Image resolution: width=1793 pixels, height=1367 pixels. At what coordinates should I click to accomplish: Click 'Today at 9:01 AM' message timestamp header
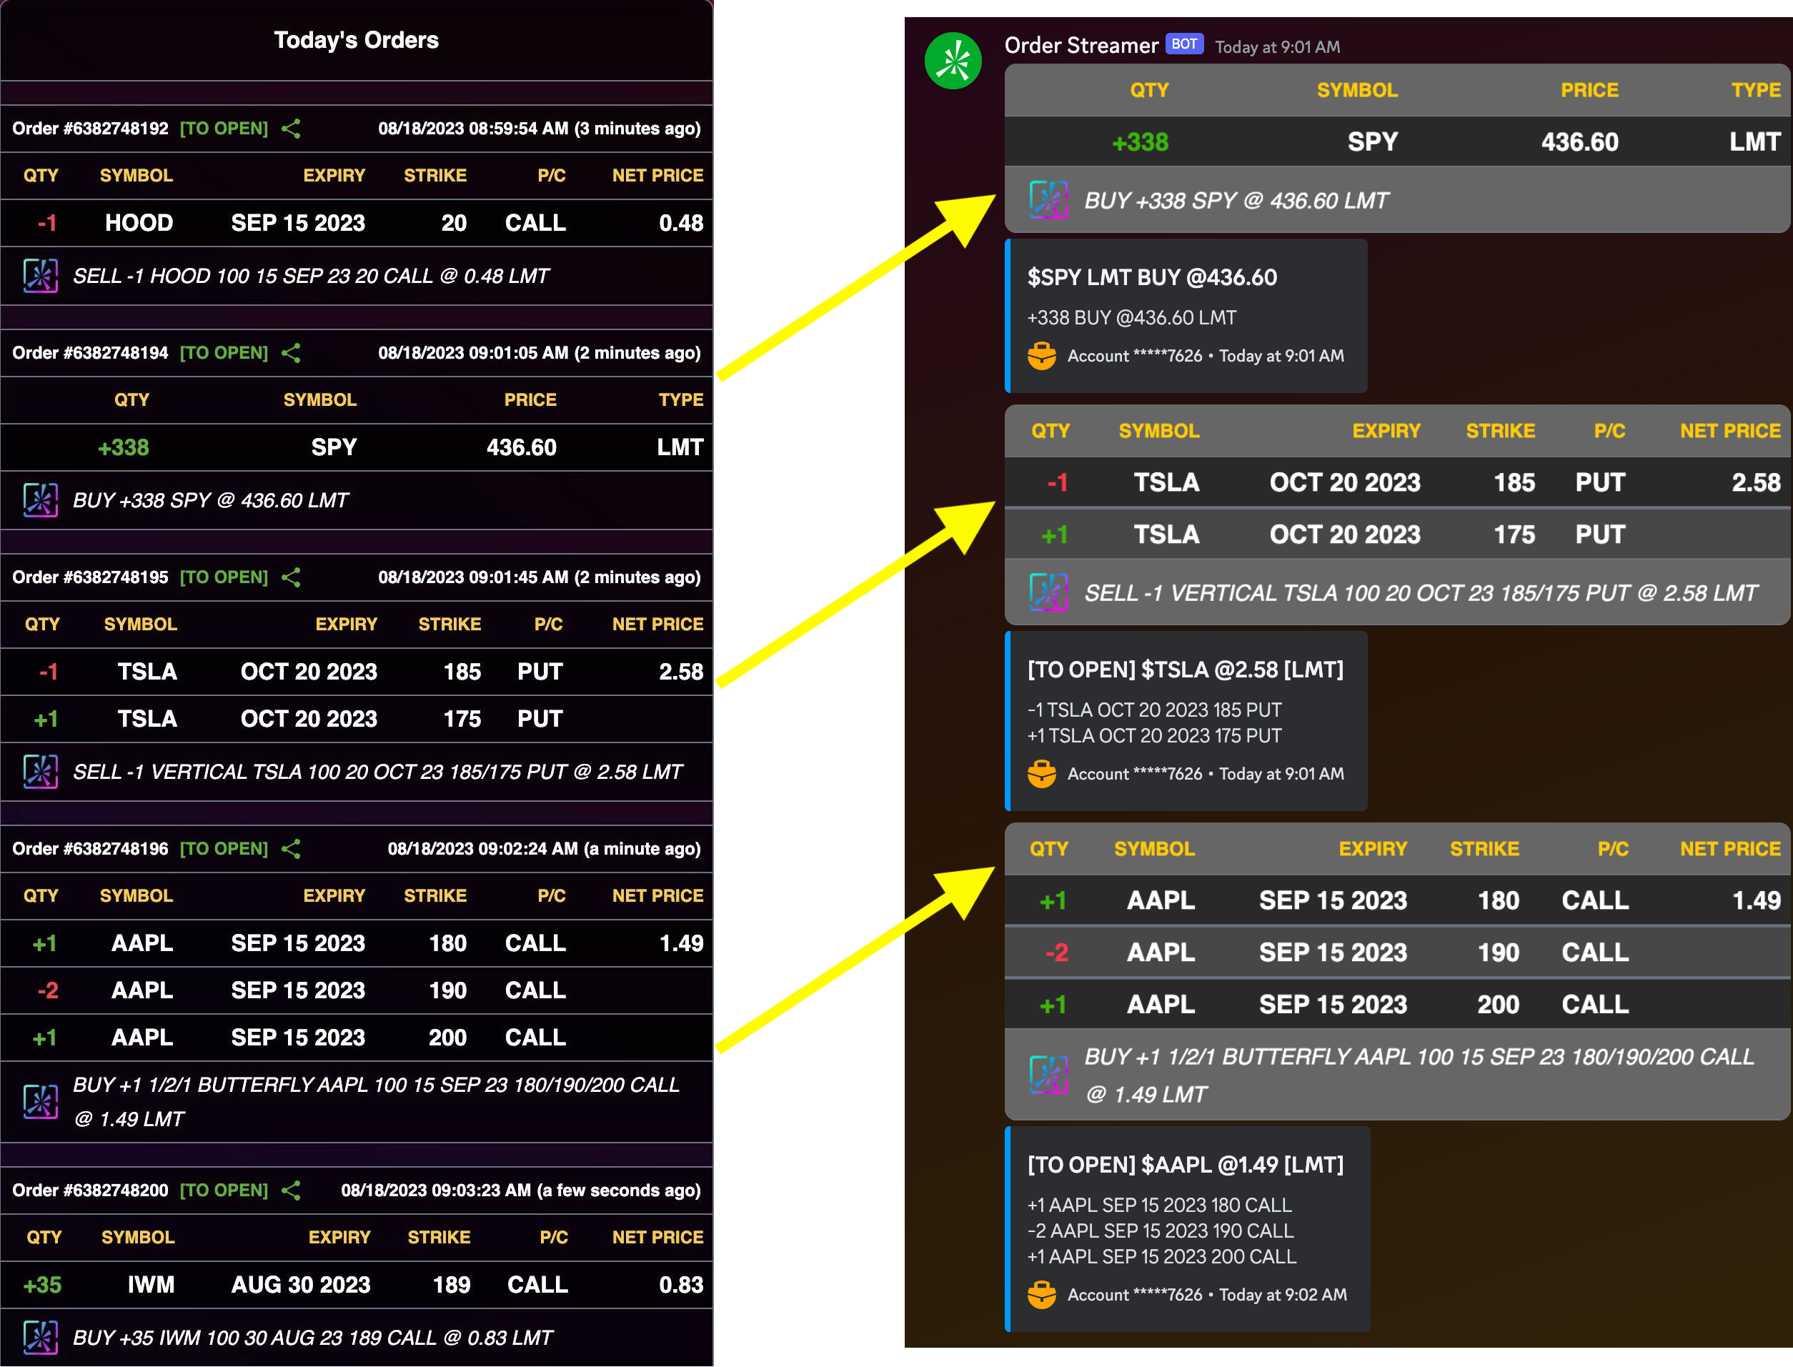[1277, 47]
